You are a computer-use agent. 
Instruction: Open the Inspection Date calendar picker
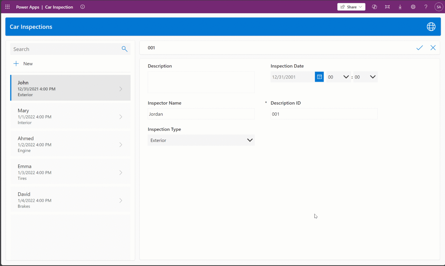click(x=319, y=77)
